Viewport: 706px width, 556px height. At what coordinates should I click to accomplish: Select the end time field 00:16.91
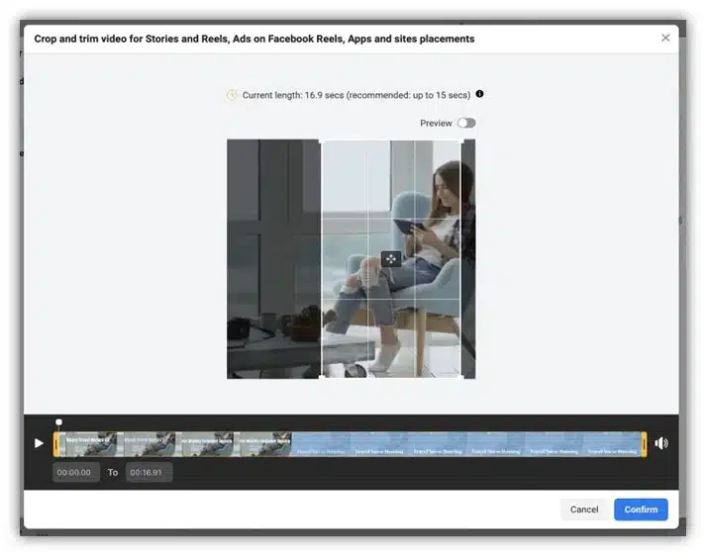149,472
